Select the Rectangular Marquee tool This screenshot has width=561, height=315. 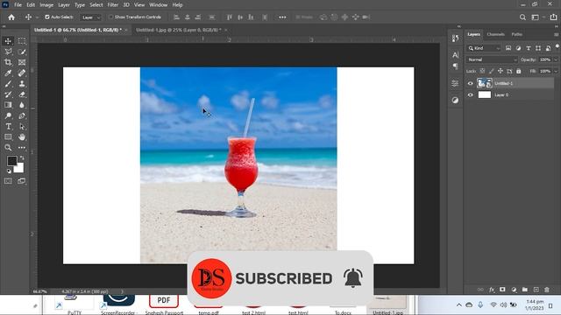click(22, 41)
